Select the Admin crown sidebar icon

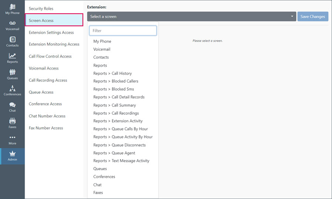[x=12, y=154]
